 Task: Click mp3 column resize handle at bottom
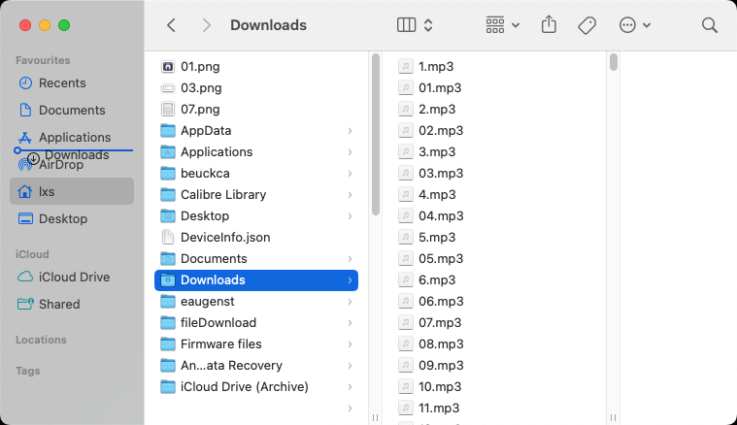613,417
